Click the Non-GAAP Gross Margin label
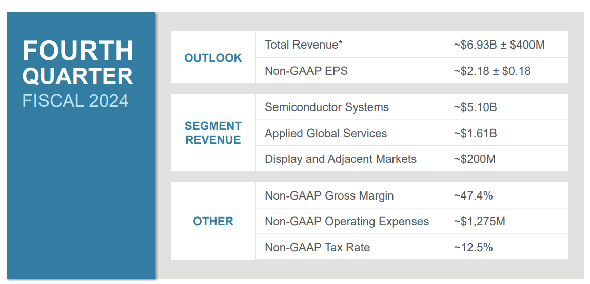Image resolution: width=590 pixels, height=284 pixels. (x=329, y=195)
